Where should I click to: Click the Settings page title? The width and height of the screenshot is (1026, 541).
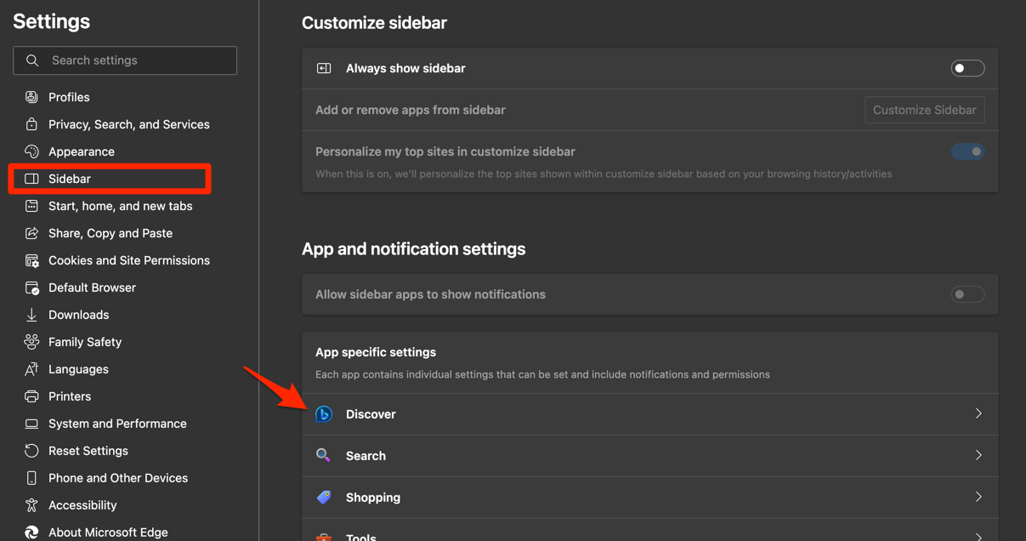pos(51,21)
